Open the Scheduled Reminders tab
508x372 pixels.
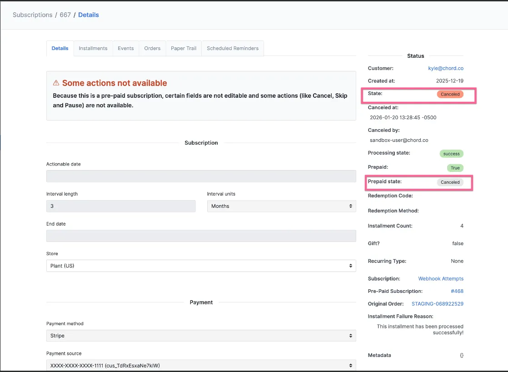click(x=233, y=48)
